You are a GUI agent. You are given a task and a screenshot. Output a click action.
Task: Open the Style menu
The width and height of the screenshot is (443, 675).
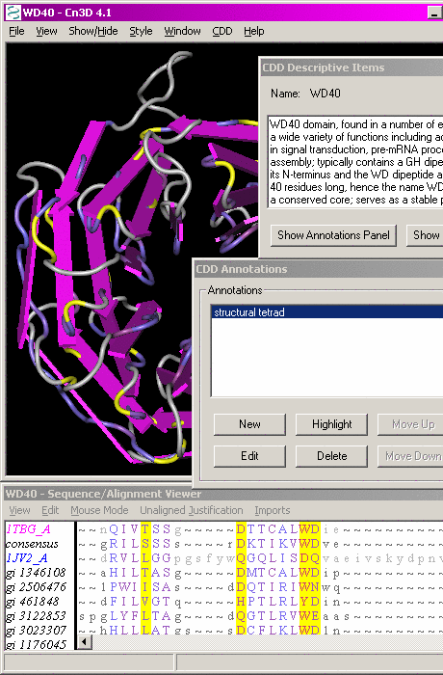click(x=141, y=31)
